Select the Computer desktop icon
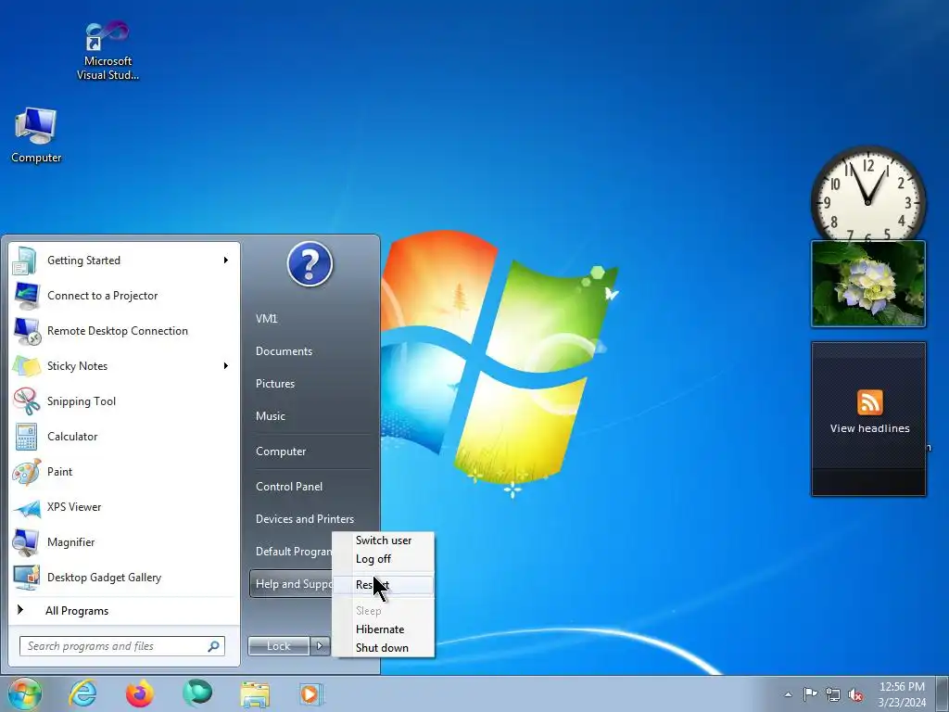Screen dimensions: 949x712 click(36, 135)
